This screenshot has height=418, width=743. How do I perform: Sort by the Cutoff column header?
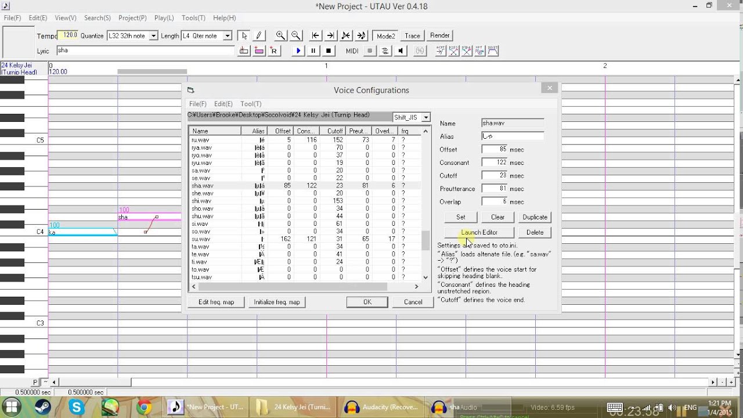[332, 131]
